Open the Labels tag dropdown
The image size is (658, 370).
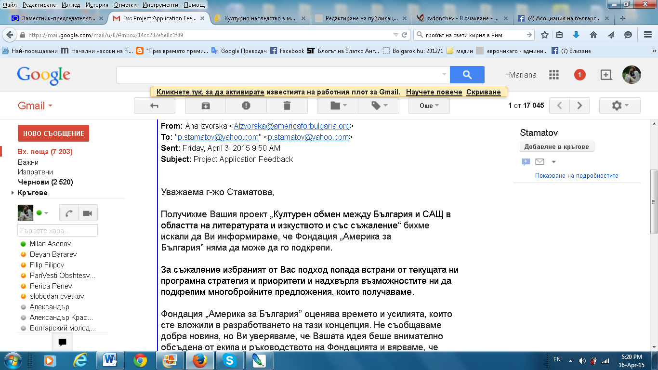point(378,106)
